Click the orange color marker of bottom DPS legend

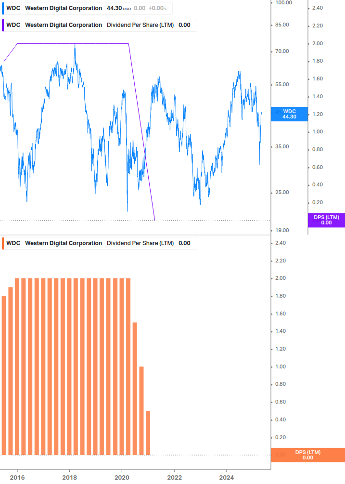tap(3, 243)
